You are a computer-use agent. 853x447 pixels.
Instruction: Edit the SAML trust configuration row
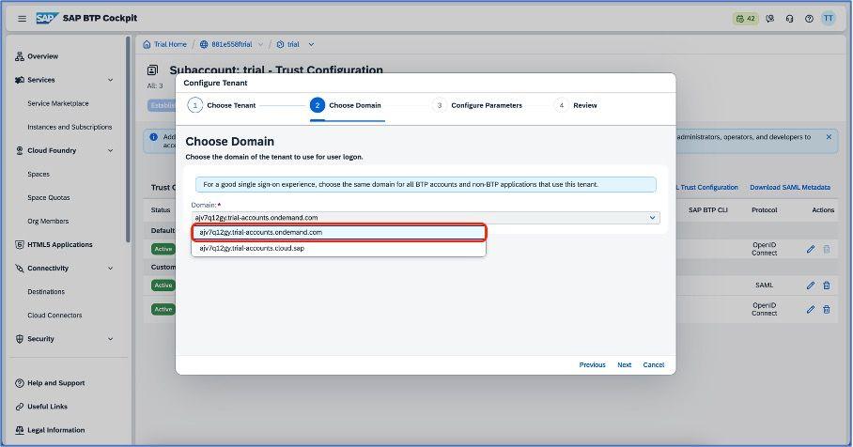[811, 285]
